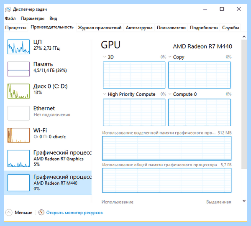Select the AMD Radeon R7 Graphics mini graph

pyautogui.click(x=18, y=158)
